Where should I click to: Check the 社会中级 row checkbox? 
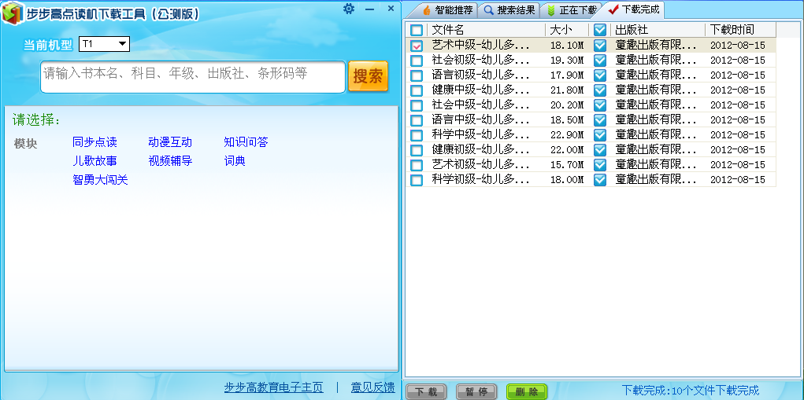(417, 105)
